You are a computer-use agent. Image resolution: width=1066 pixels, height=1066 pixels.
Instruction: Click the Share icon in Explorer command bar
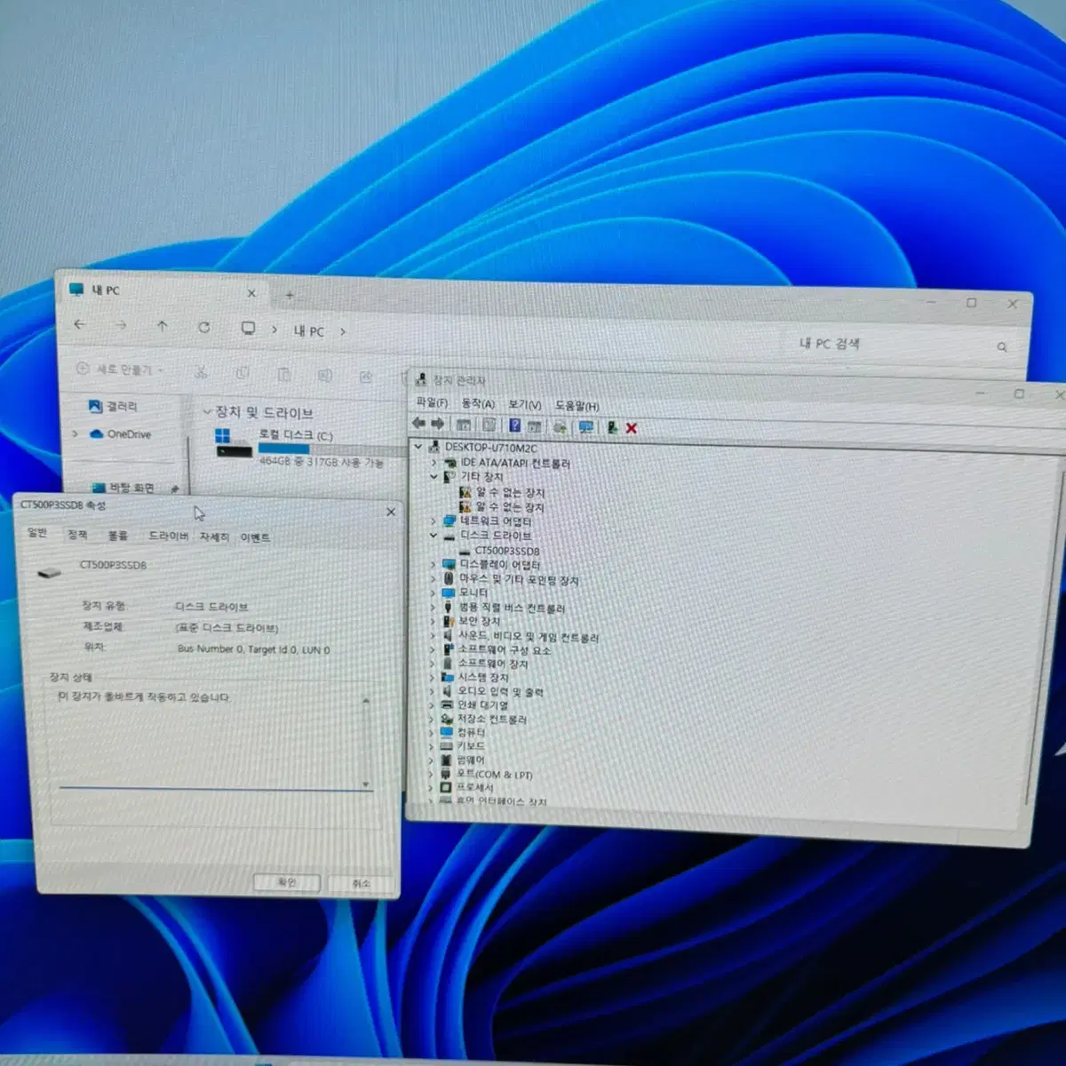point(366,377)
